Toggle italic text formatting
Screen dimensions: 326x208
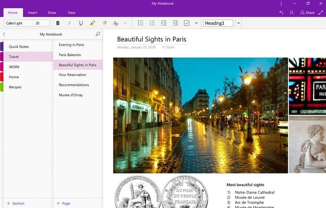coord(69,23)
